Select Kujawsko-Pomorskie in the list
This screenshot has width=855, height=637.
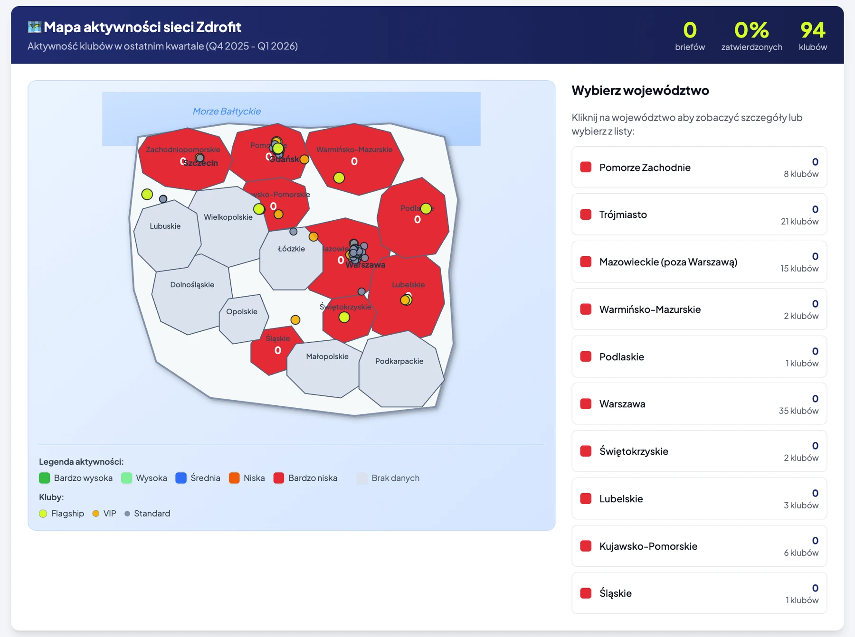click(699, 546)
